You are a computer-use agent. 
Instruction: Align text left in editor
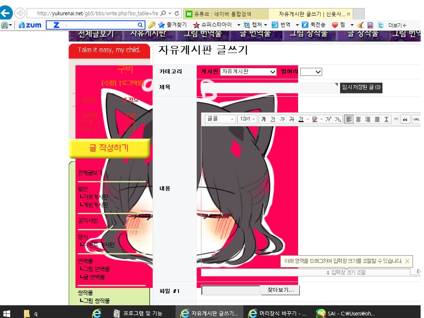pyautogui.click(x=349, y=119)
